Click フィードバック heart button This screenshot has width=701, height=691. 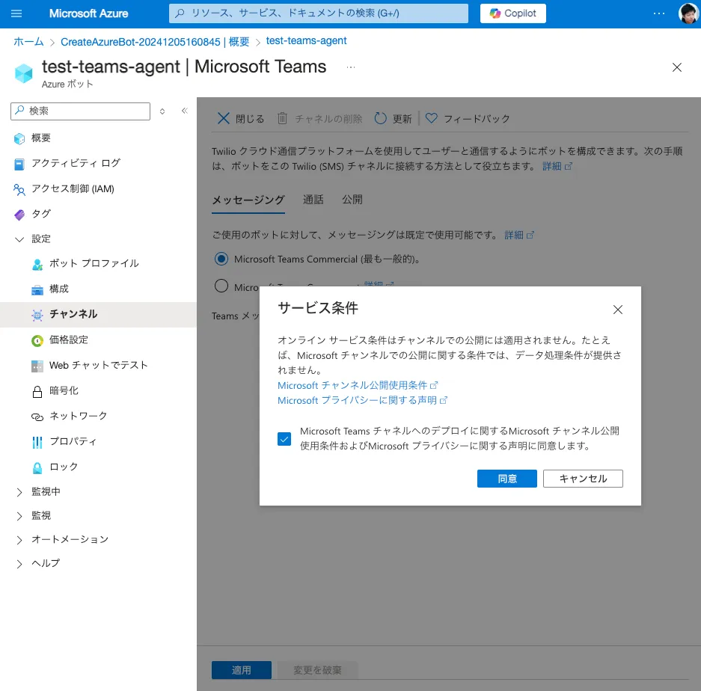pos(467,118)
